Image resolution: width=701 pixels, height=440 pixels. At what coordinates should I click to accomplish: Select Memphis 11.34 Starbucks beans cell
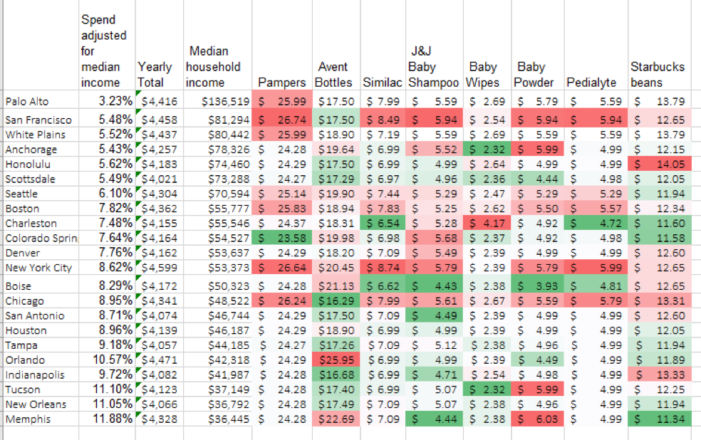[660, 418]
